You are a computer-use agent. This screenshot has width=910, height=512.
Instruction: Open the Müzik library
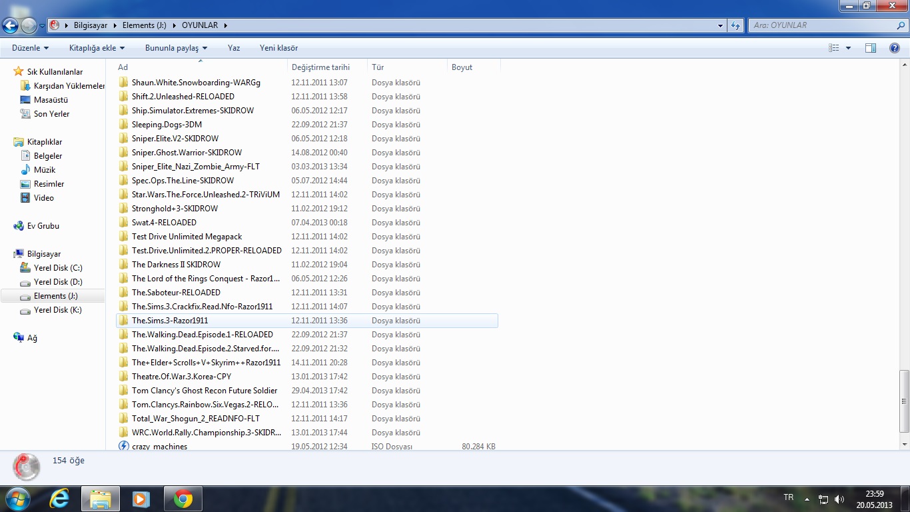(x=45, y=170)
